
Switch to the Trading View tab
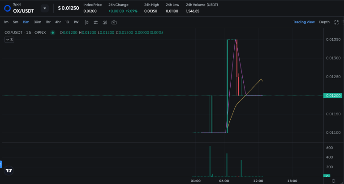pos(304,22)
